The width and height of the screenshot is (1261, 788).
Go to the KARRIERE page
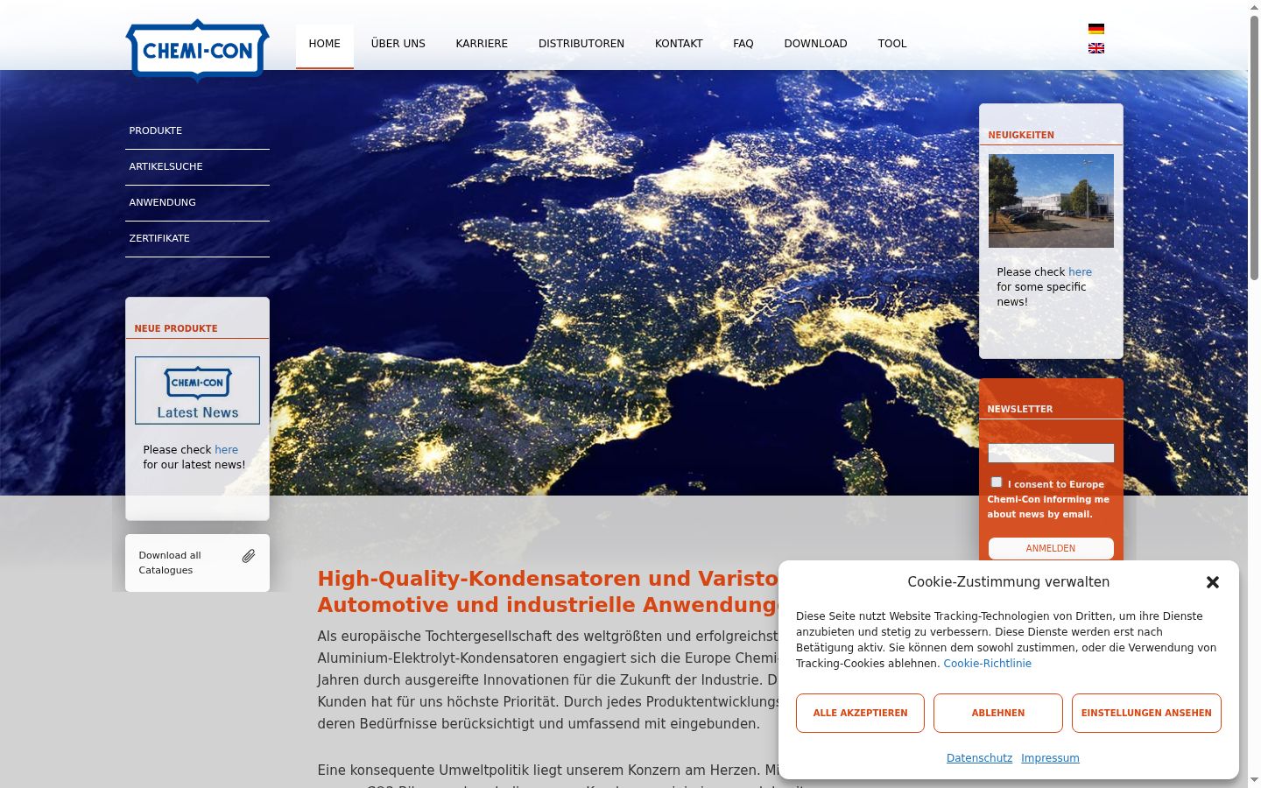pos(482,44)
